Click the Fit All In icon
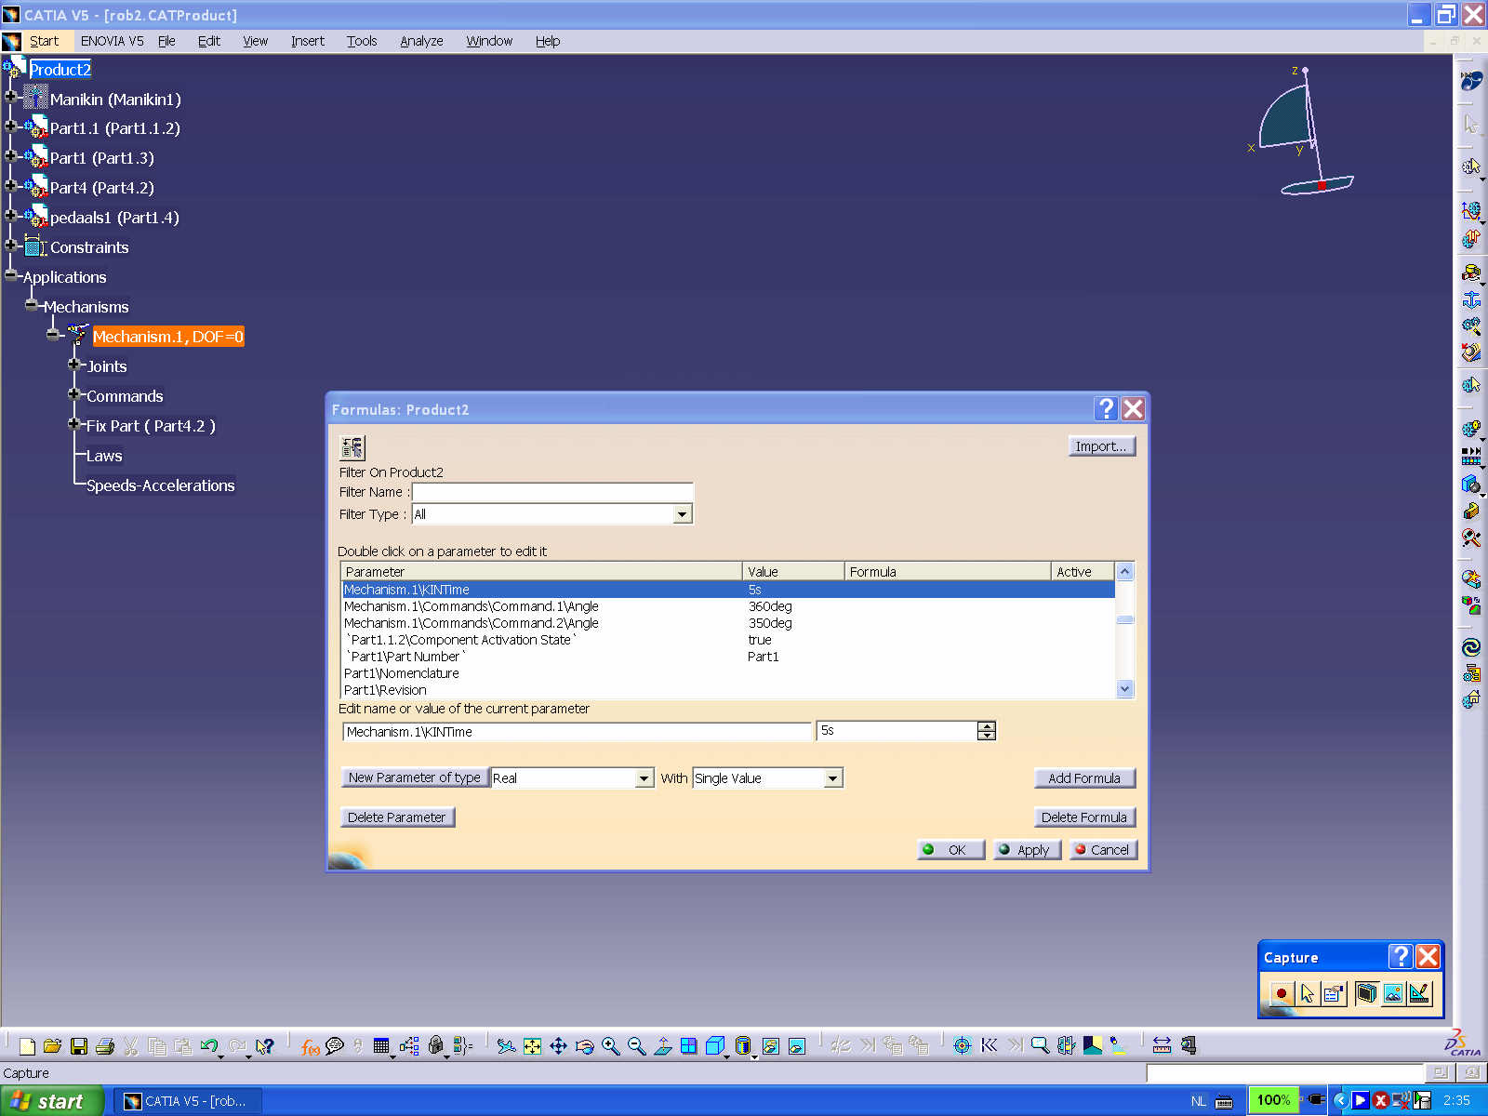 coord(532,1046)
